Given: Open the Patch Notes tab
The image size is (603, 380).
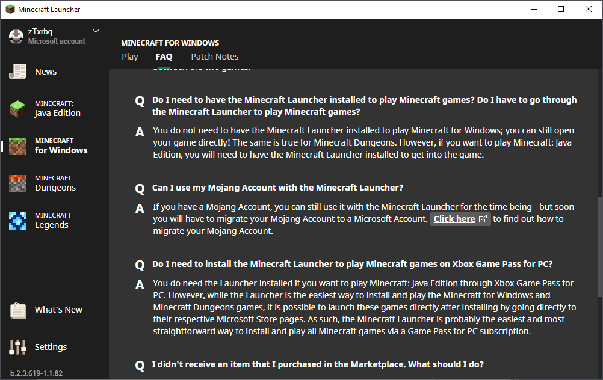Looking at the screenshot, I should point(215,57).
